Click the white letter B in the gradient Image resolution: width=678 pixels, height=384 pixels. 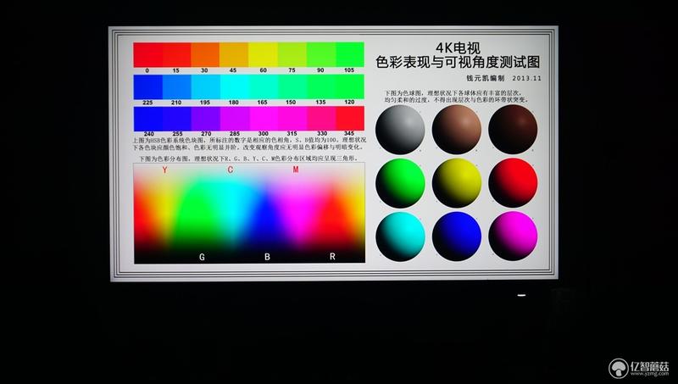click(267, 257)
